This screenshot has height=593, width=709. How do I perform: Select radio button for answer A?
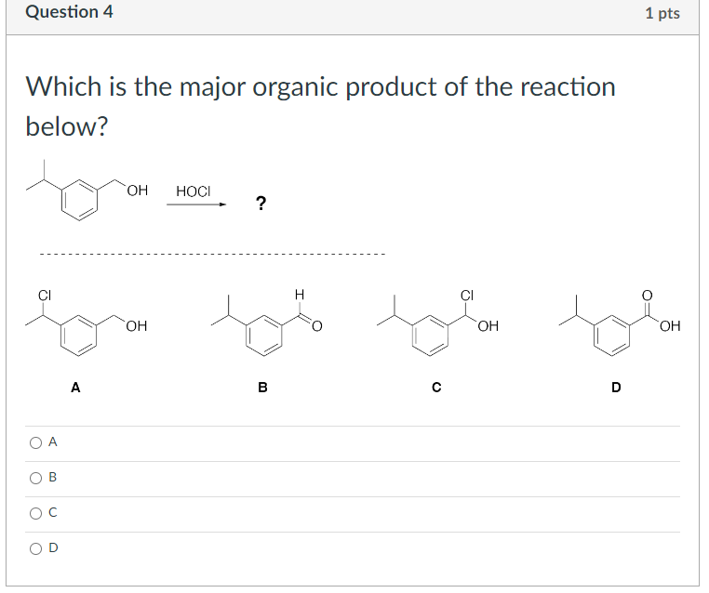tap(35, 442)
